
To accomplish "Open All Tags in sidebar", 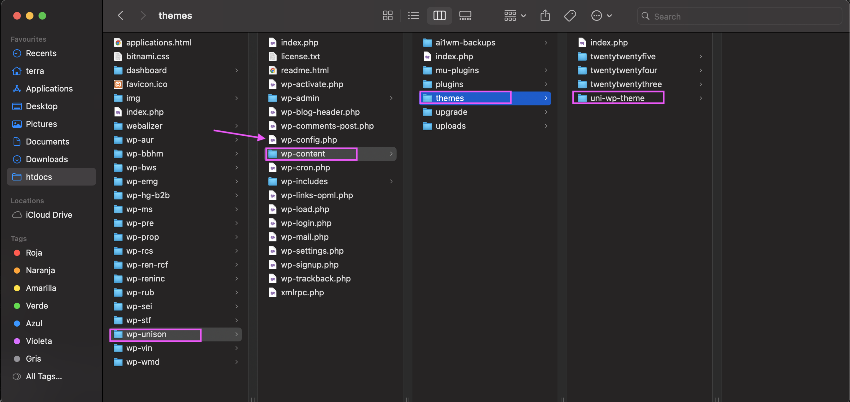I will [x=44, y=376].
